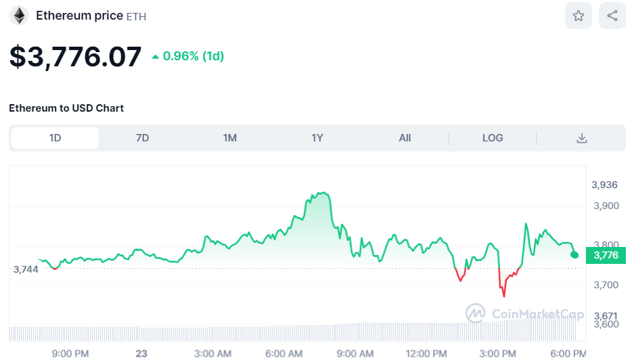Click the green current price dot
Image resolution: width=632 pixels, height=362 pixels.
[574, 254]
